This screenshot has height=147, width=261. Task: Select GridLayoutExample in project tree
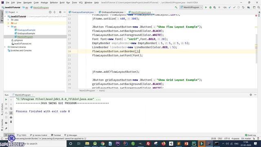[26, 33]
